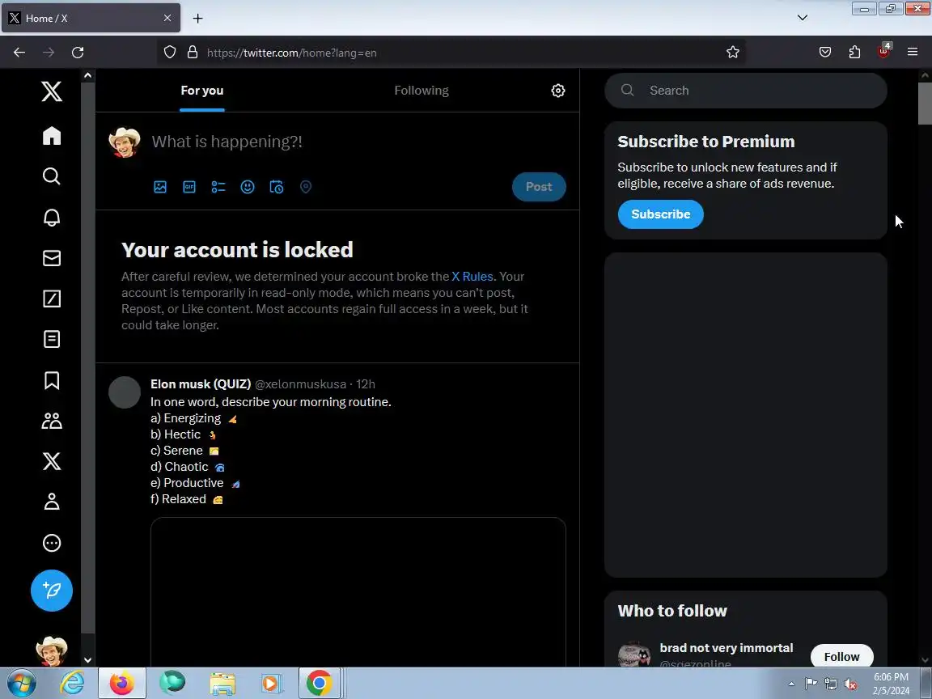Open Windows Start menu
The width and height of the screenshot is (932, 699).
tap(21, 684)
